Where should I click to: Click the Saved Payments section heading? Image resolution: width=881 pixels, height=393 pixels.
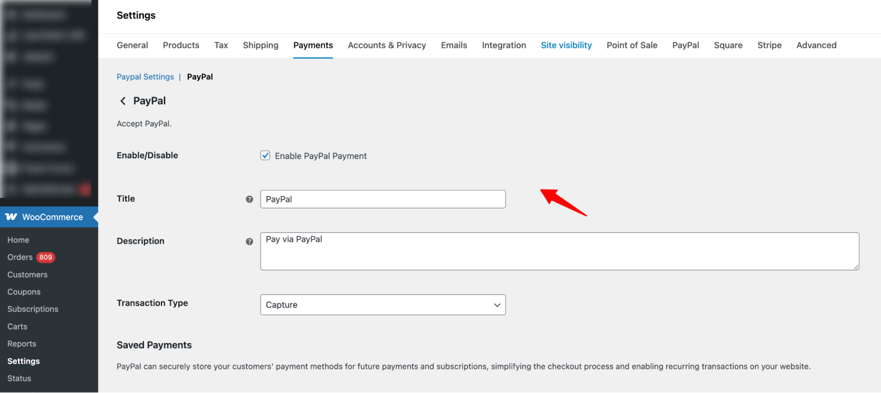[x=154, y=345]
